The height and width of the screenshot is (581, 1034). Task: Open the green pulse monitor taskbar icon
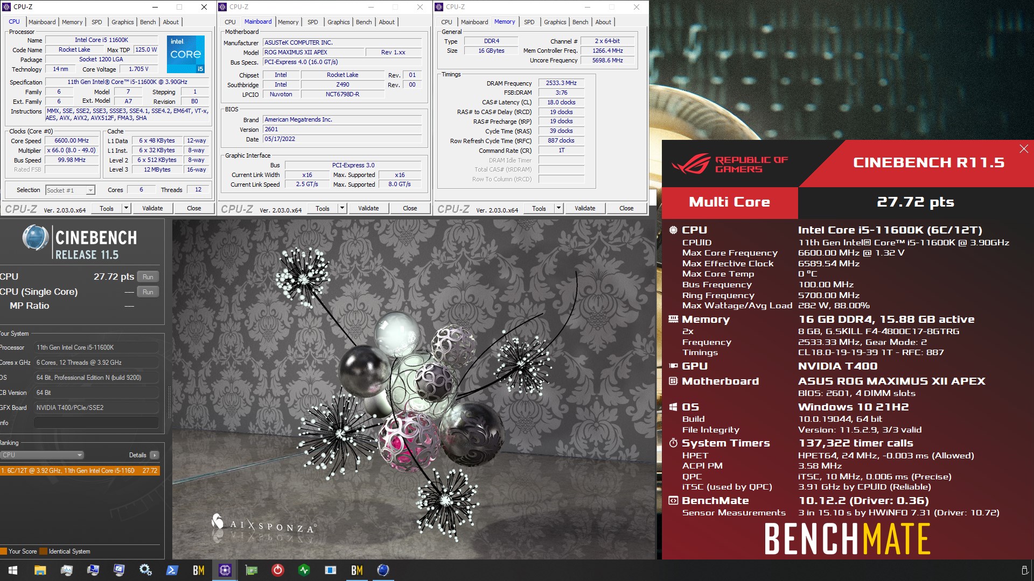304,570
